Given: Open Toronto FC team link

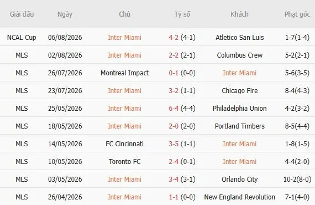Looking at the screenshot, I should coord(124,161).
